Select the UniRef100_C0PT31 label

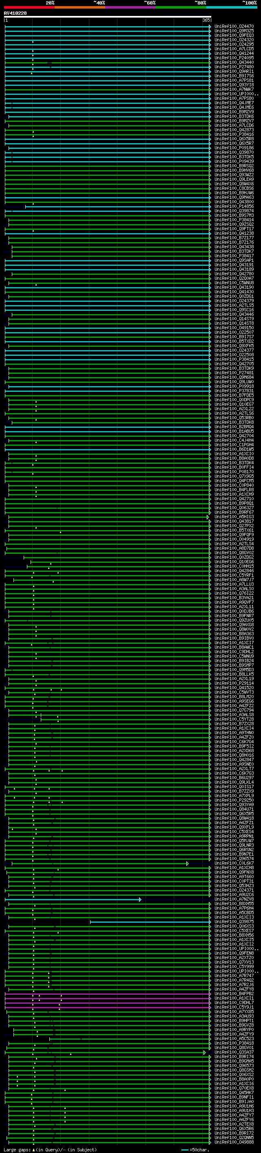pyautogui.click(x=234, y=881)
